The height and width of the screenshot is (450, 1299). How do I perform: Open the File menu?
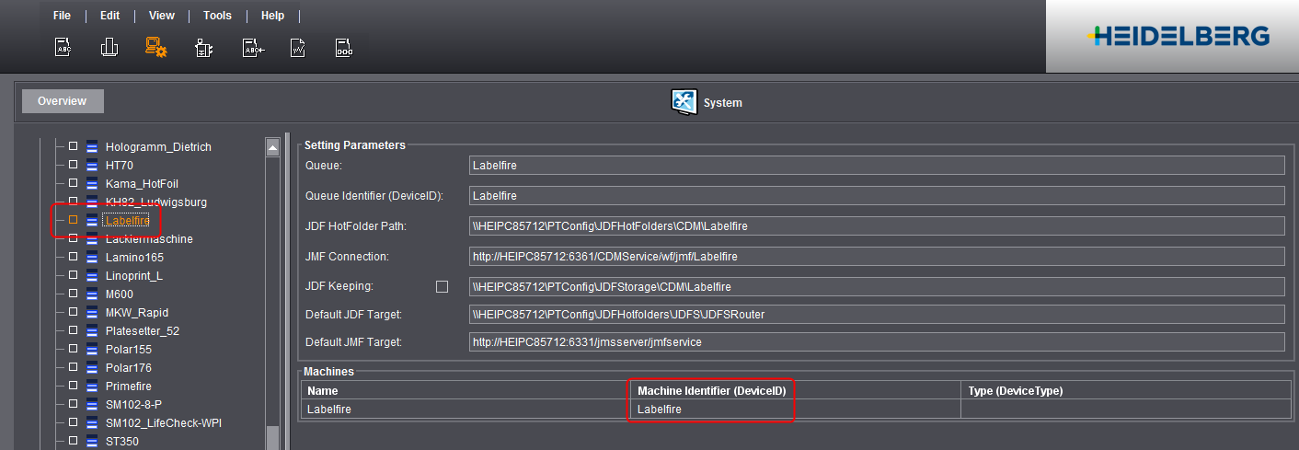pyautogui.click(x=62, y=16)
